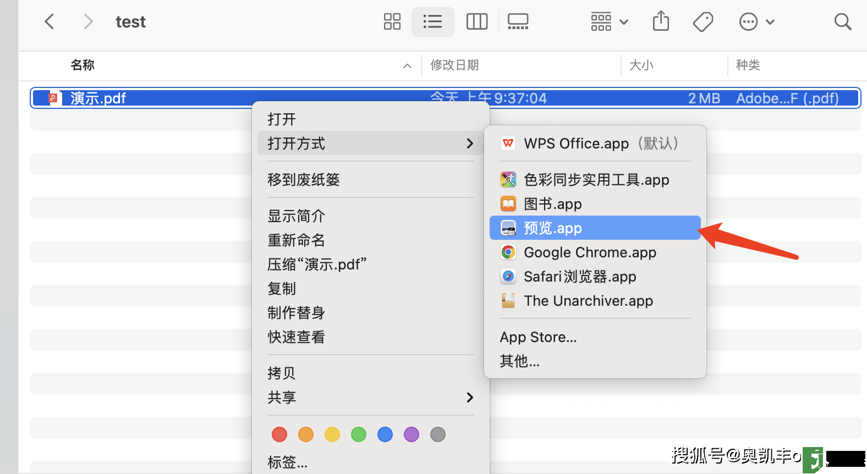The image size is (867, 474).
Task: Apply the purple tag color
Action: coord(411,434)
